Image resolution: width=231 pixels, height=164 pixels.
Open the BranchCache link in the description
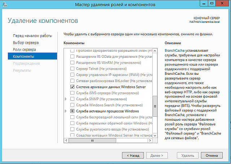point(174,51)
